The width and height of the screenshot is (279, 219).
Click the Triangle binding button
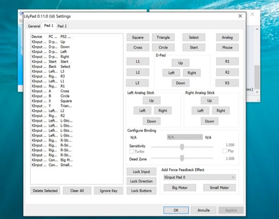point(163,38)
